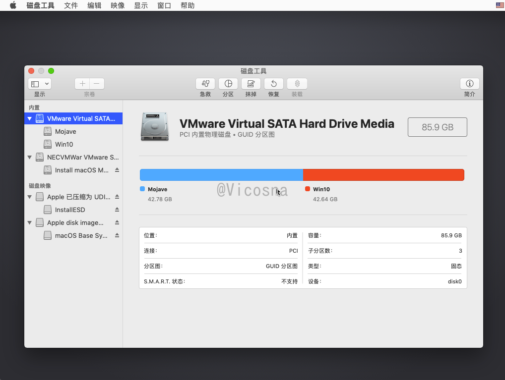Zoom the 磁盘工具 window with green button
The height and width of the screenshot is (380, 505).
pyautogui.click(x=51, y=71)
